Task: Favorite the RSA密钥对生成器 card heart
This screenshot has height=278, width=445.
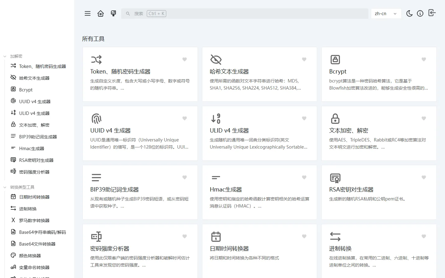Action: coord(424,177)
